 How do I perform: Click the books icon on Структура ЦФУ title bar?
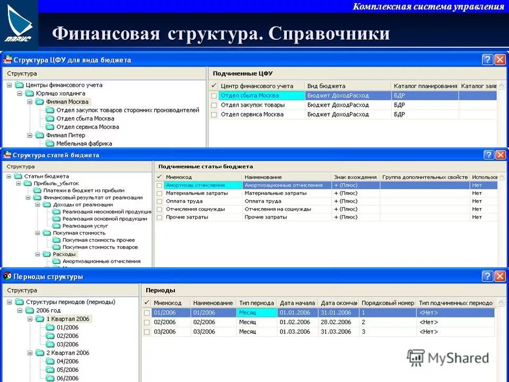coord(8,59)
